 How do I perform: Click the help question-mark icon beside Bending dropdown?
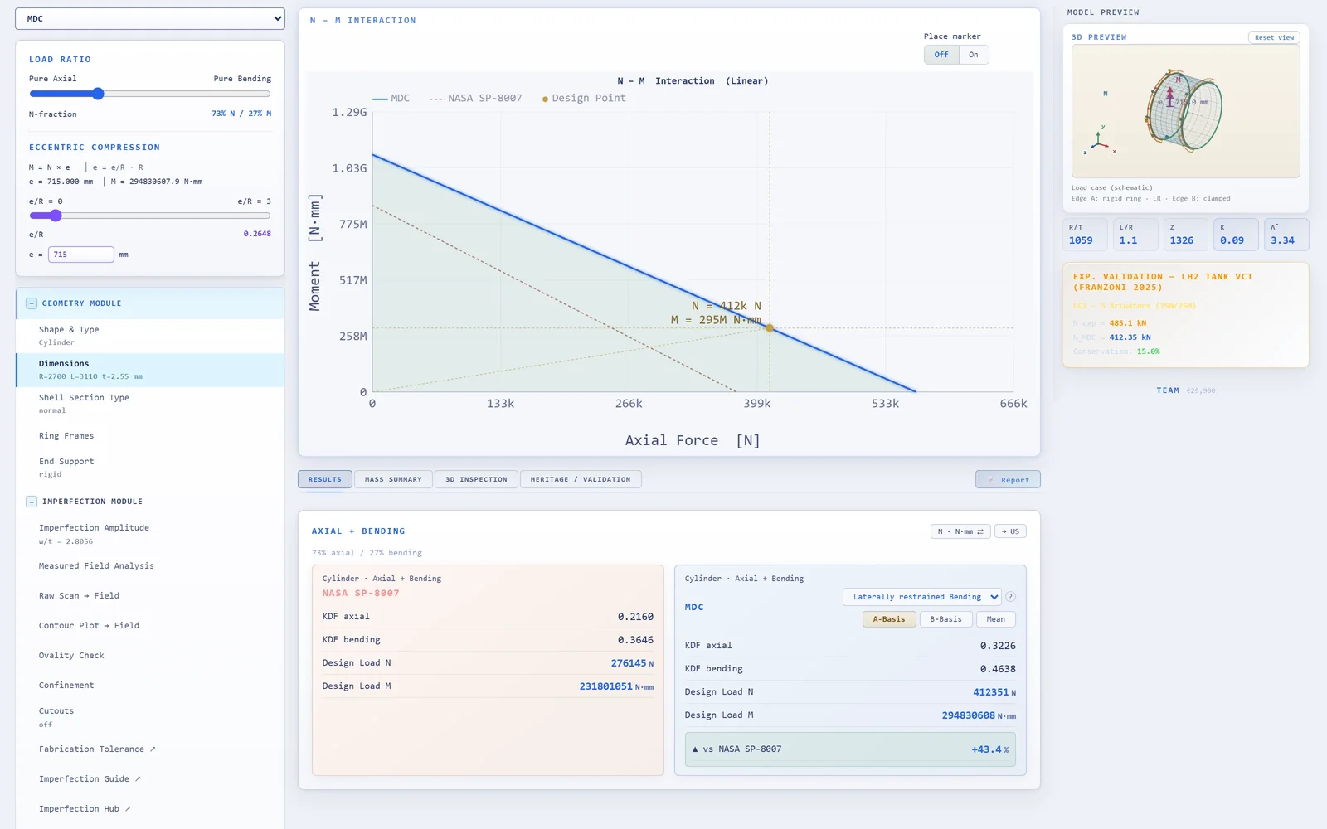point(1010,597)
